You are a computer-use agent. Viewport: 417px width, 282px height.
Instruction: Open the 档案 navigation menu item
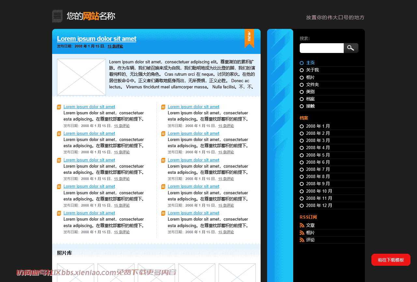tap(310, 99)
